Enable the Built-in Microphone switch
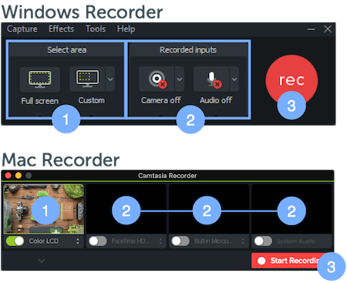 tap(180, 241)
